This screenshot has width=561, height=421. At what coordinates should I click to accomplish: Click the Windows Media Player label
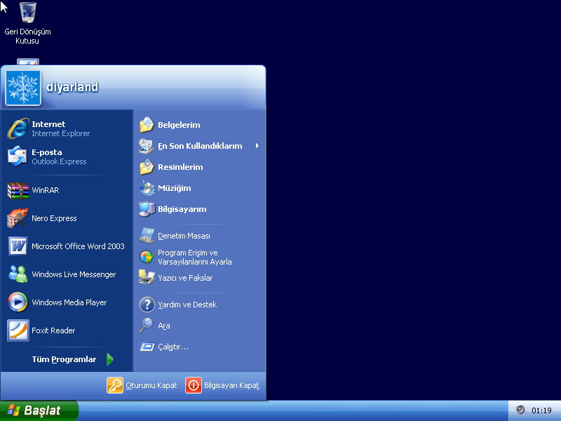coord(69,302)
